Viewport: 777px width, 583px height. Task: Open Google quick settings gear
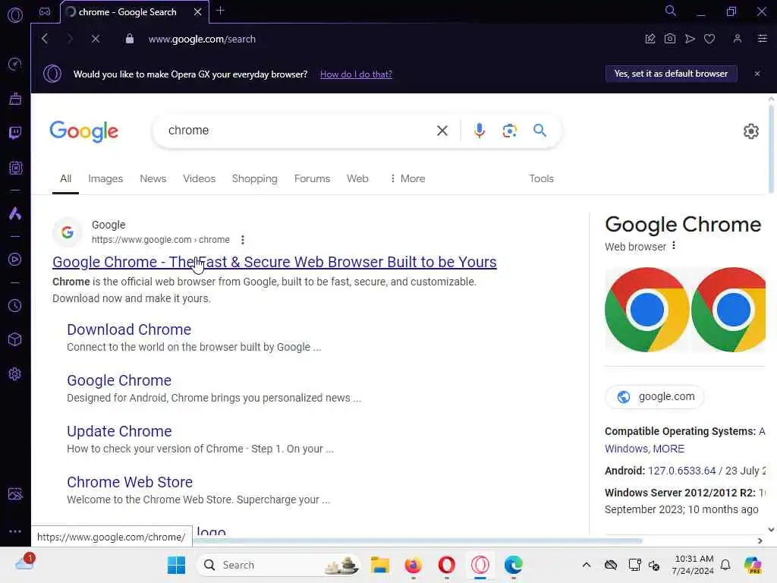click(750, 131)
